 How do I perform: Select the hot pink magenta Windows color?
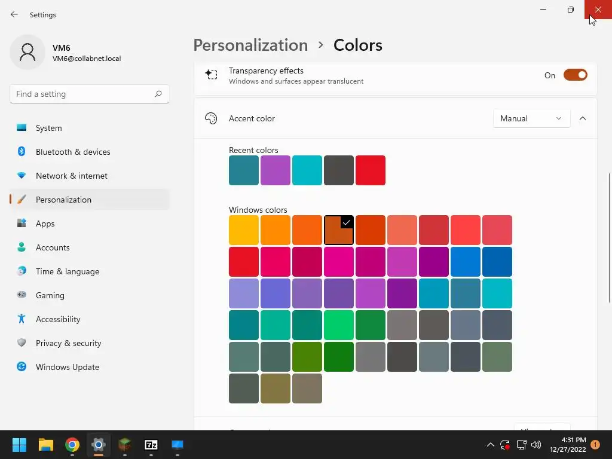click(x=339, y=262)
